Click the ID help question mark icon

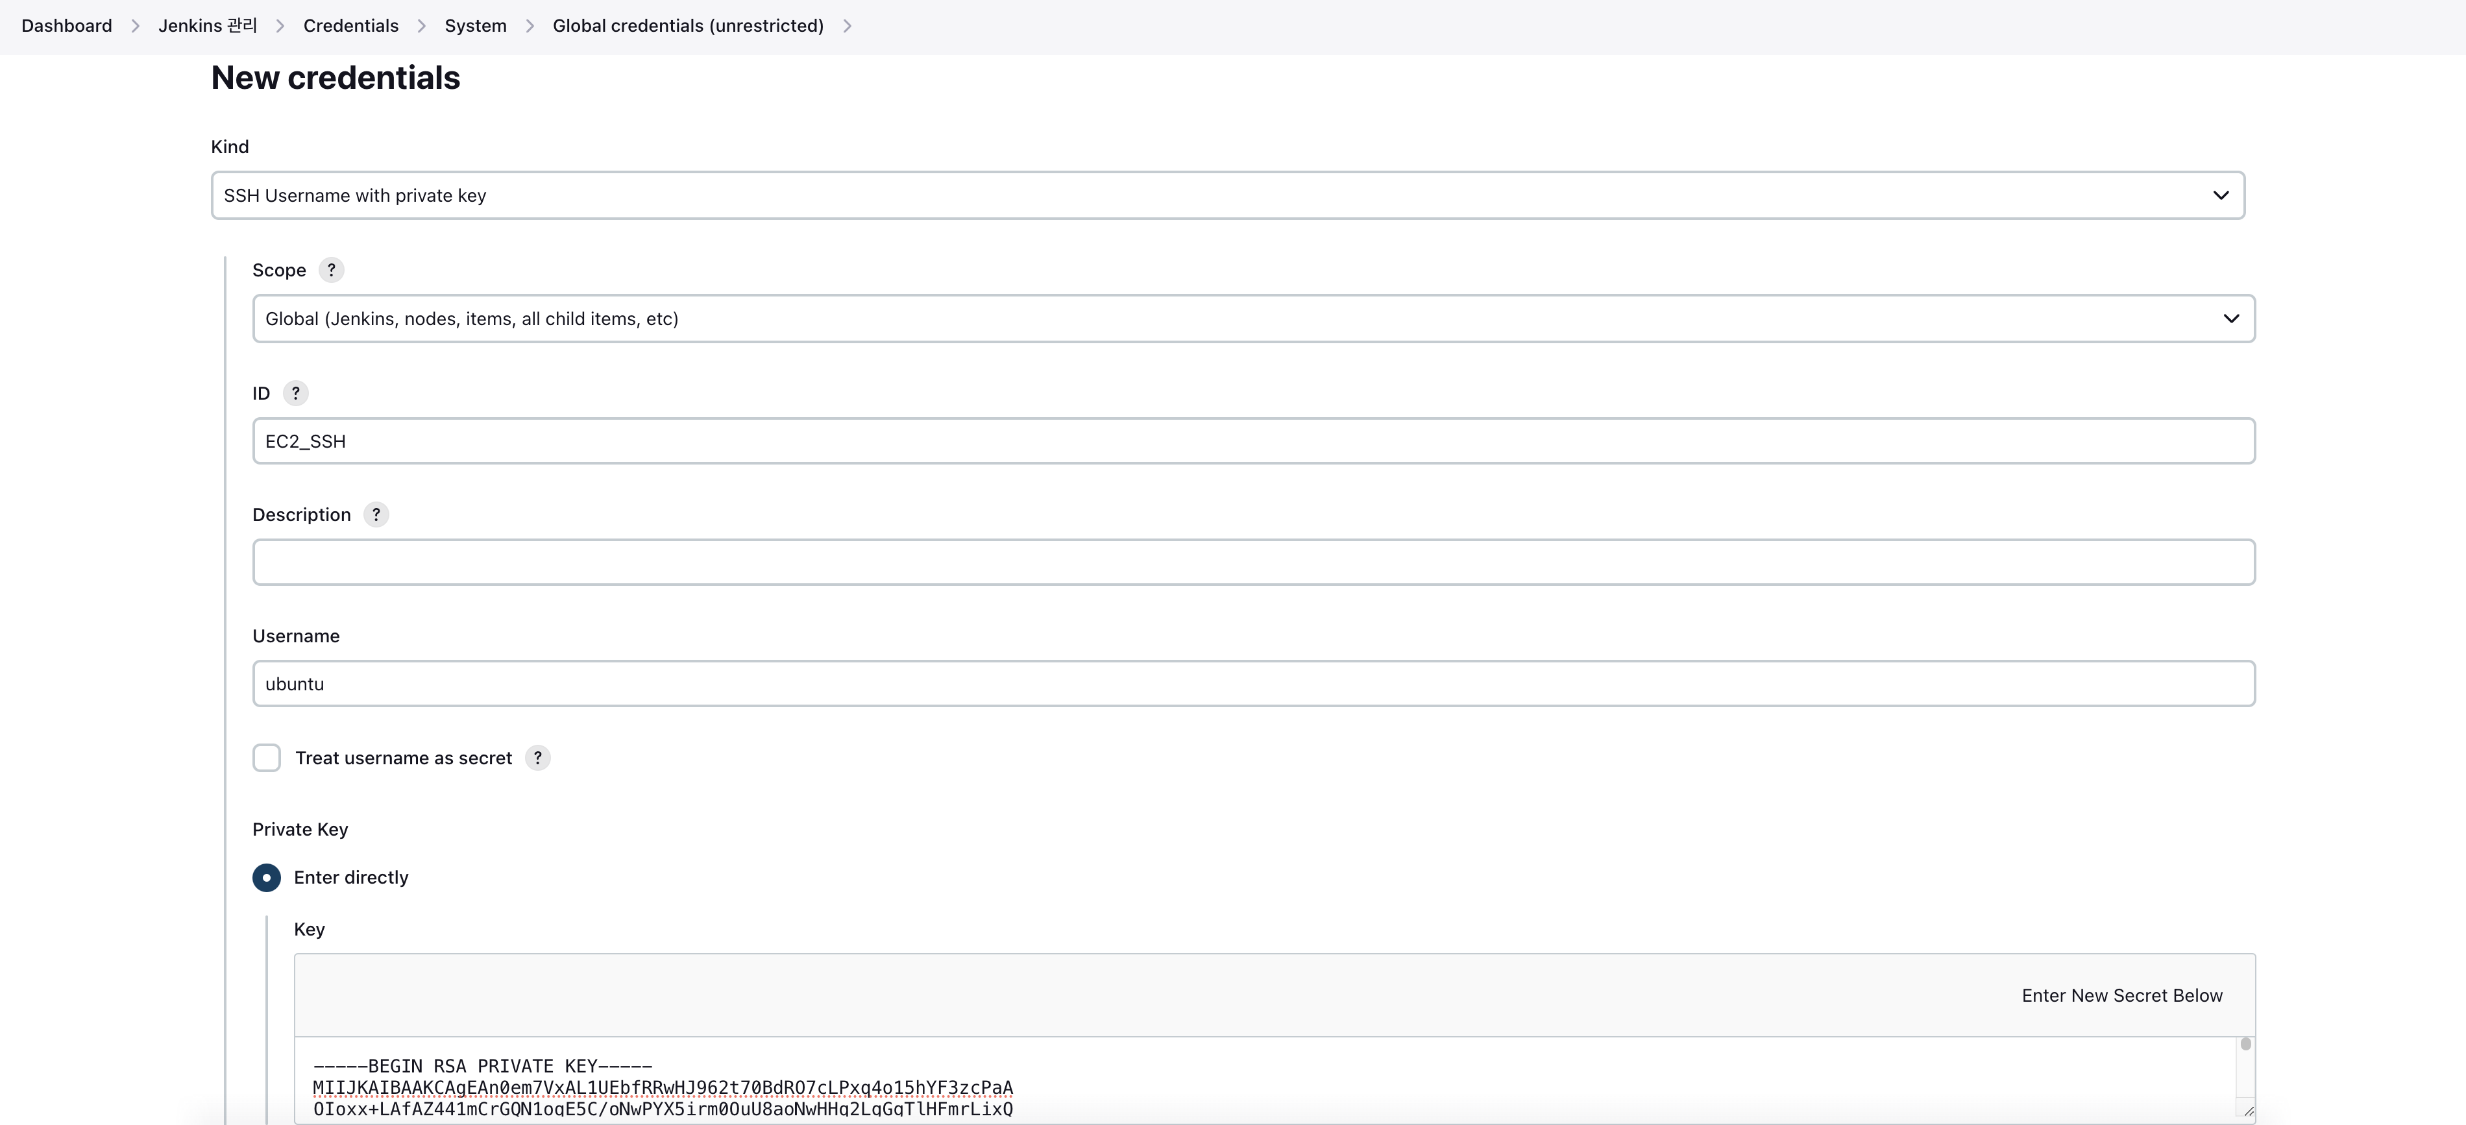pos(296,394)
